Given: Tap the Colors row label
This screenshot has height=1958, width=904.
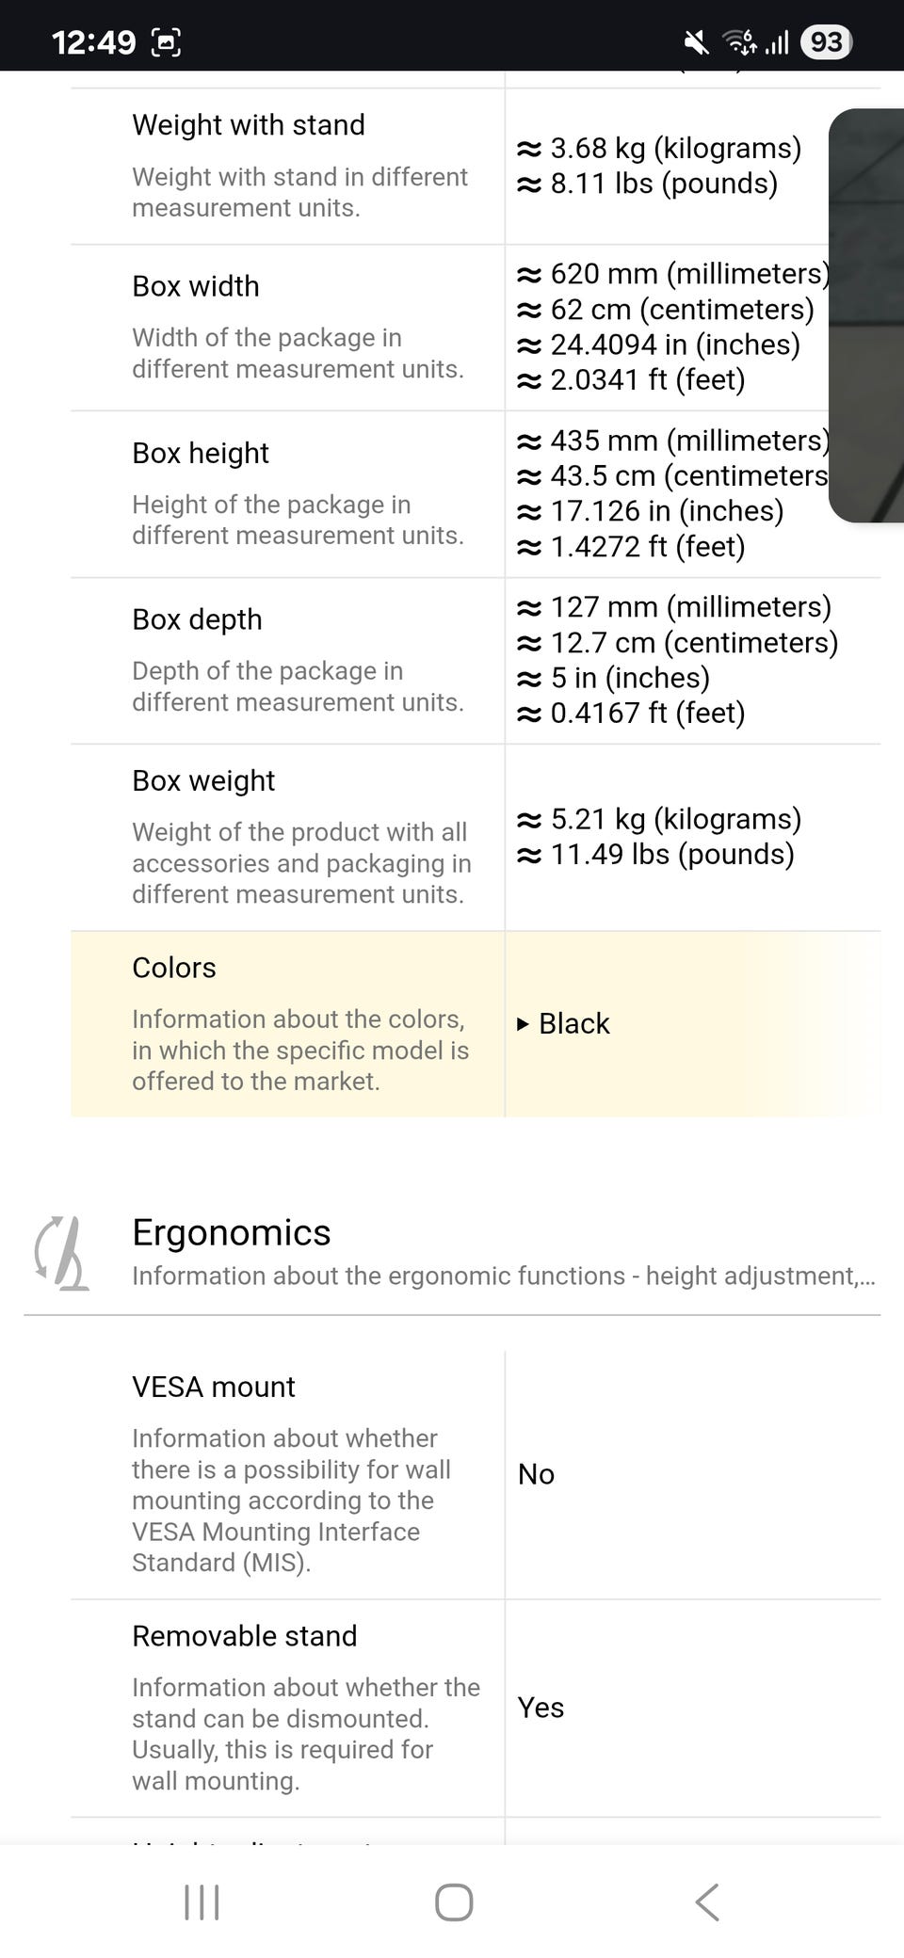Looking at the screenshot, I should [x=174, y=968].
